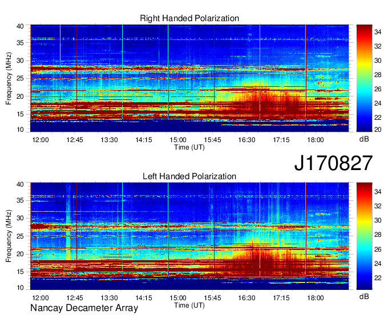Click the 35 MHz tick on top plot
Image resolution: width=388 pixels, height=315 pixels.
tap(21, 43)
